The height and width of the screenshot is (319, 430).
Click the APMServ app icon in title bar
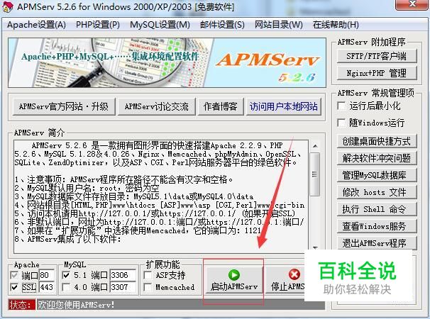coord(7,6)
